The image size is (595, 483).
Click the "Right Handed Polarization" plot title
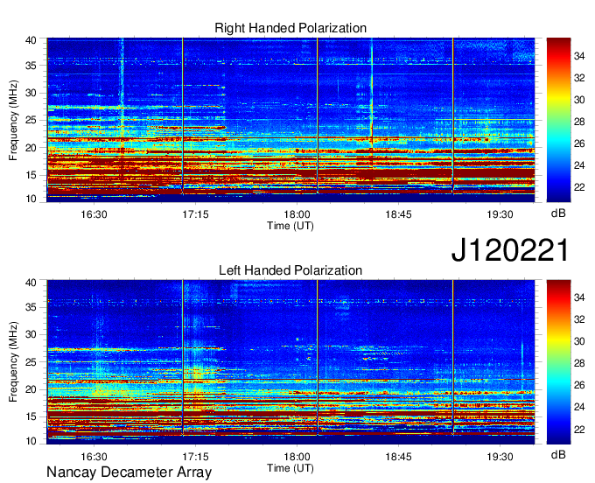(x=290, y=28)
